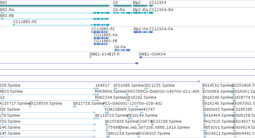The height and width of the screenshot is (138, 255).
Task: Select the CO185385 label
Action: click(x=243, y=109)
